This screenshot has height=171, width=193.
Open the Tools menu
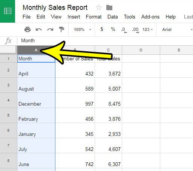[x=129, y=17]
